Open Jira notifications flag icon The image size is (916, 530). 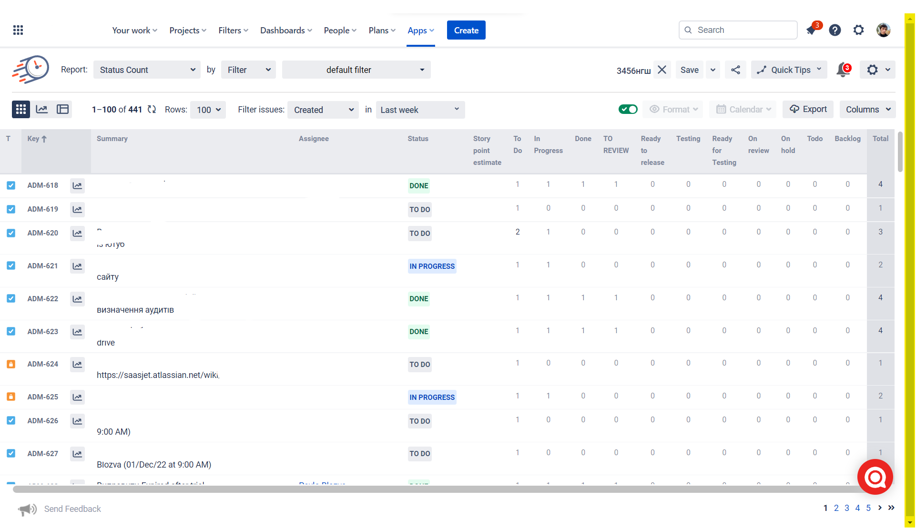(811, 30)
